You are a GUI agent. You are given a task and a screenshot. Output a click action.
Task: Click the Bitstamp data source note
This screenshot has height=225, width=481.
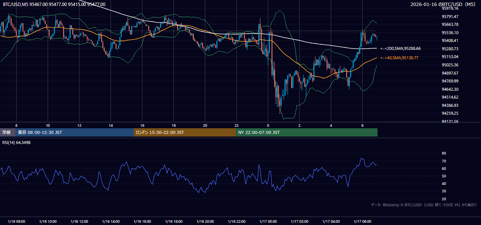coord(424,205)
